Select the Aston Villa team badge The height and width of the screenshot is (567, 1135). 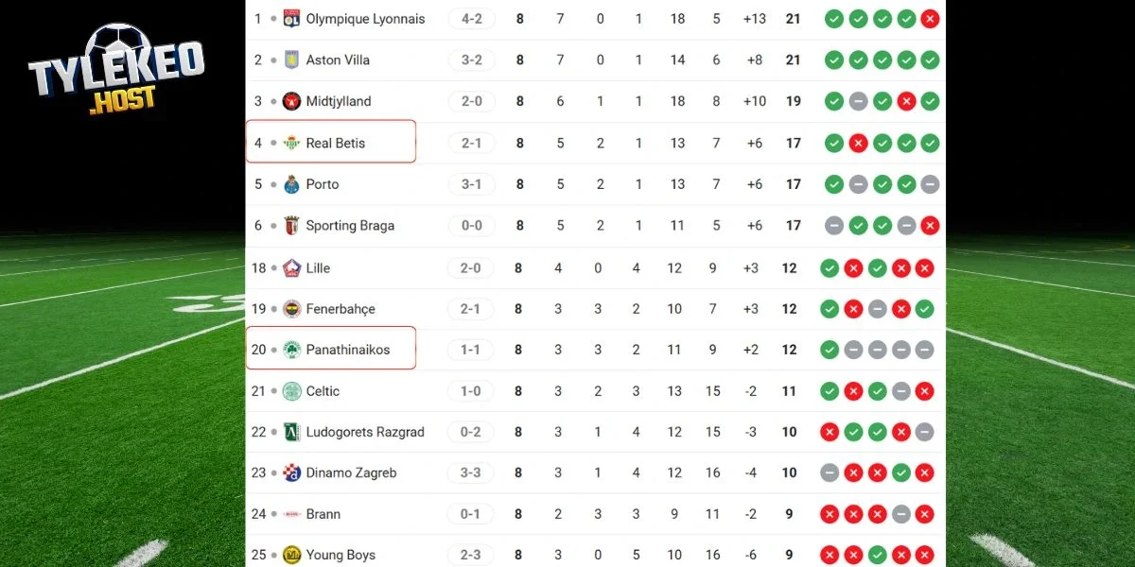(293, 60)
